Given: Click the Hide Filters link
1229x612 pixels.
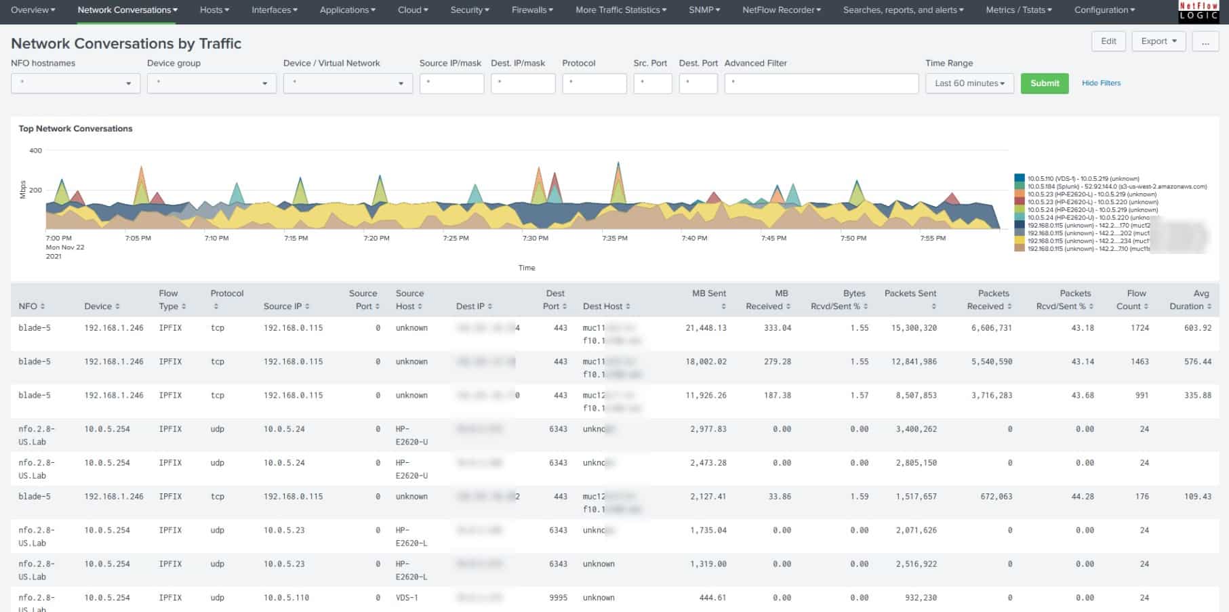Looking at the screenshot, I should pos(1101,83).
